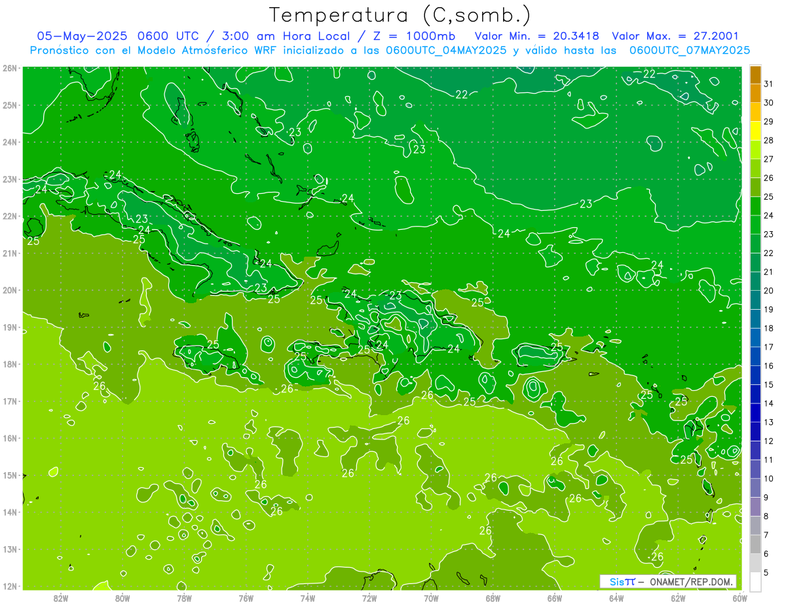Click the 21N latitude label
The image size is (786, 607).
pyautogui.click(x=9, y=253)
